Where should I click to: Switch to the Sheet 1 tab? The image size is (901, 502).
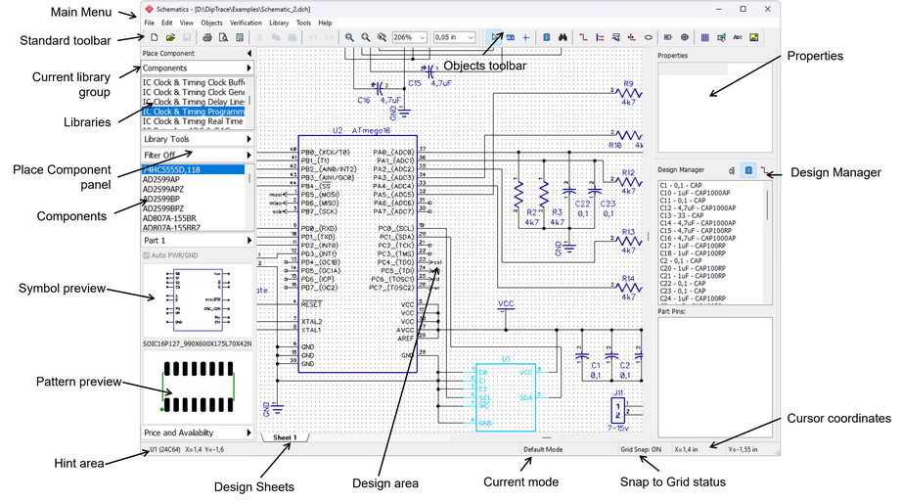pos(285,437)
